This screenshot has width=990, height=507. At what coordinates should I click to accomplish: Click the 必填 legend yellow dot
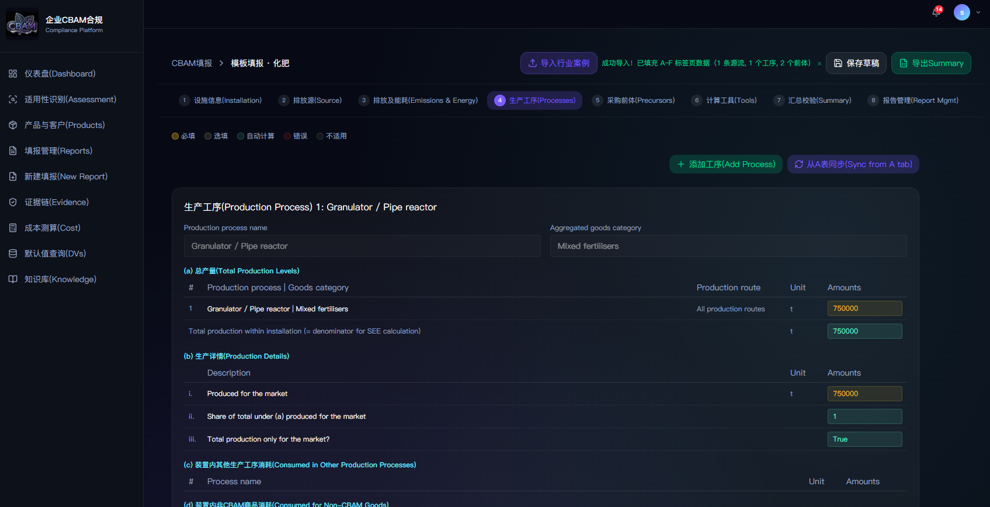[x=175, y=136]
